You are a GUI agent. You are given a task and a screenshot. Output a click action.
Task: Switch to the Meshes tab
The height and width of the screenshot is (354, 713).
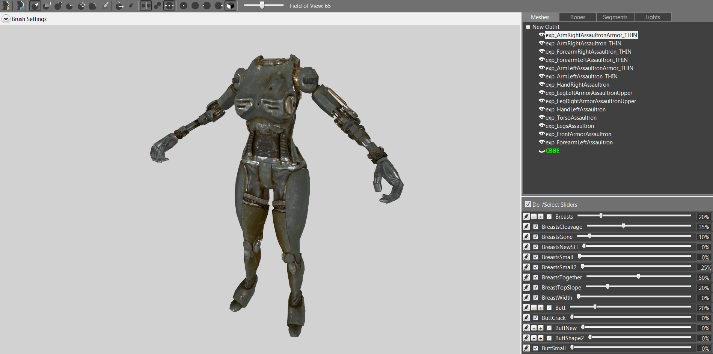click(540, 17)
